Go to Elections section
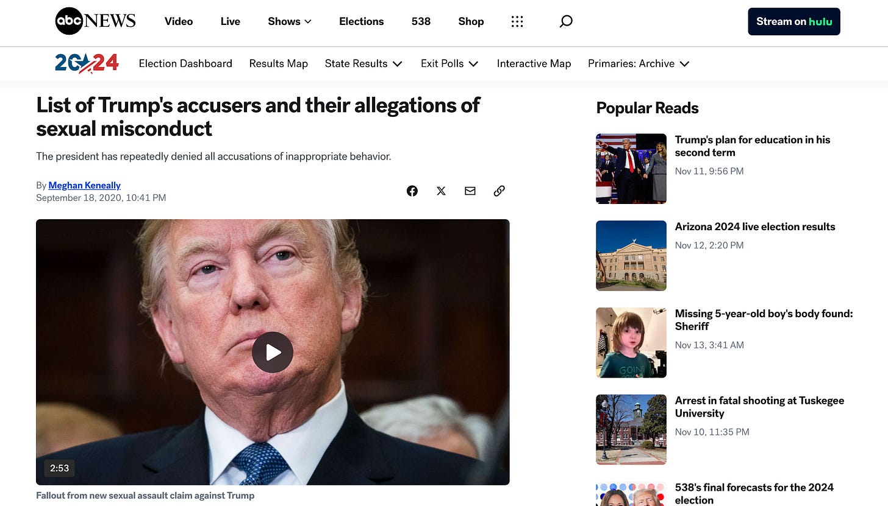The image size is (888, 506). 362,21
